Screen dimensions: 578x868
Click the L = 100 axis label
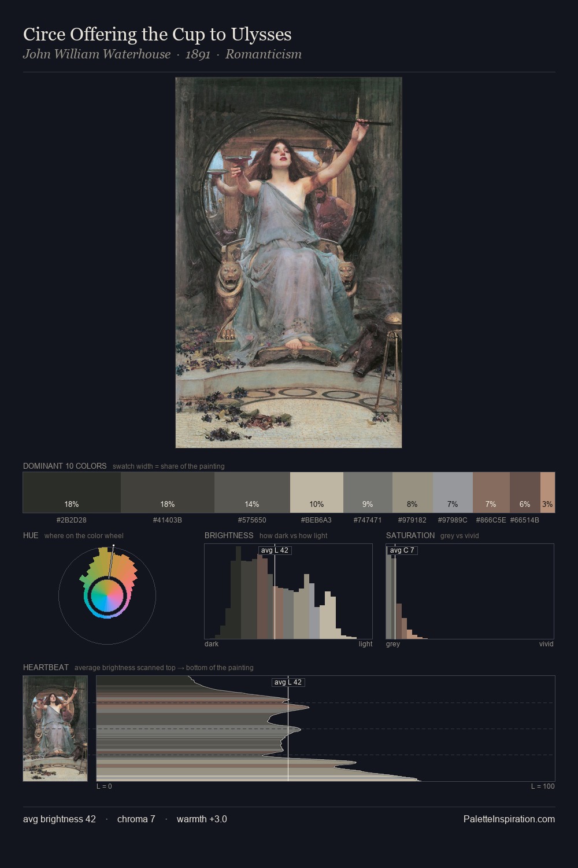[543, 786]
